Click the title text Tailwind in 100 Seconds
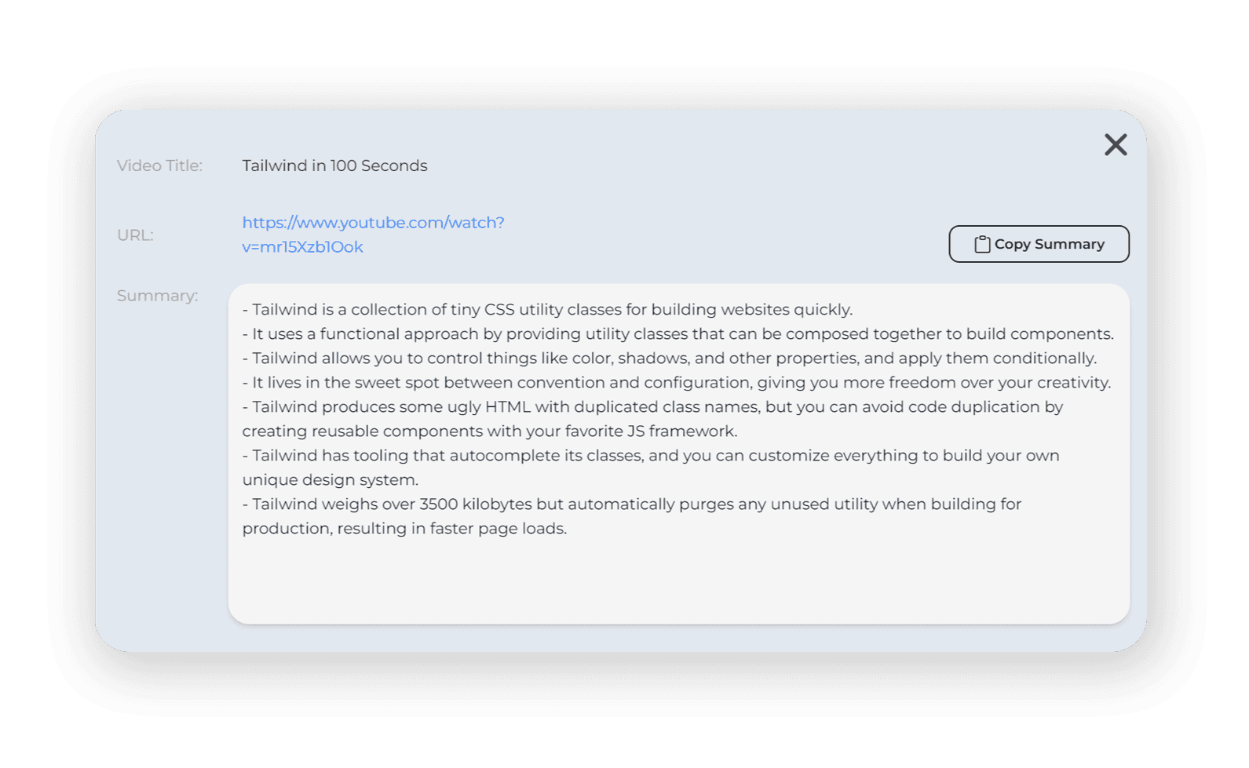This screenshot has width=1249, height=768. coord(334,166)
